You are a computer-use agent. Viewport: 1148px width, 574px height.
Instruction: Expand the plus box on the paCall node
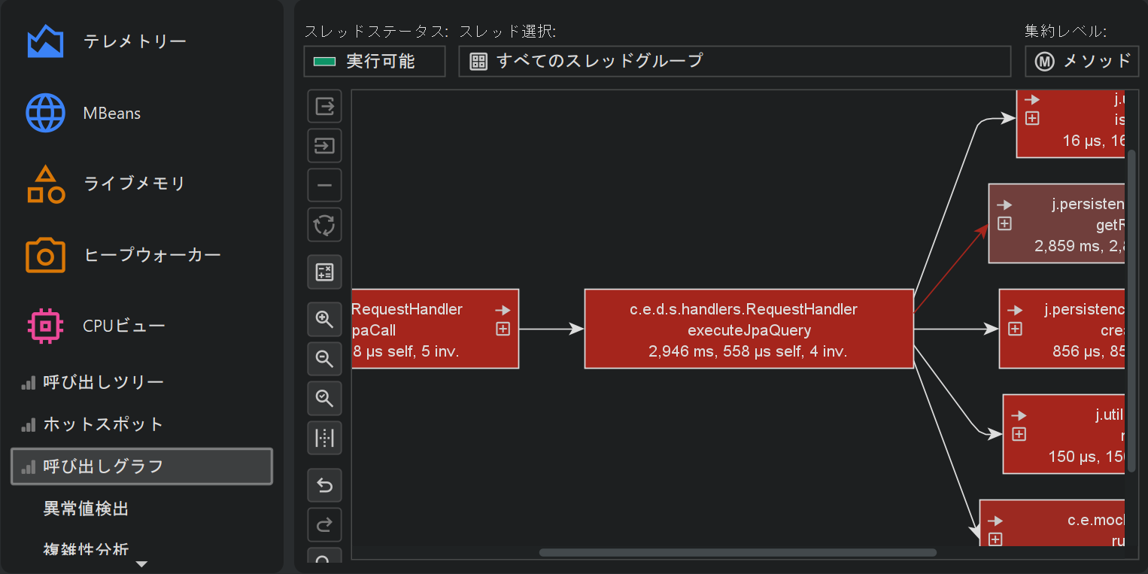pyautogui.click(x=503, y=329)
